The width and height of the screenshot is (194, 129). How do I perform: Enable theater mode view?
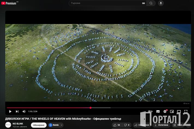pos(179,112)
